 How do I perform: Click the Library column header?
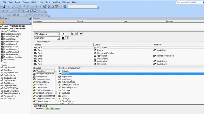64,45
